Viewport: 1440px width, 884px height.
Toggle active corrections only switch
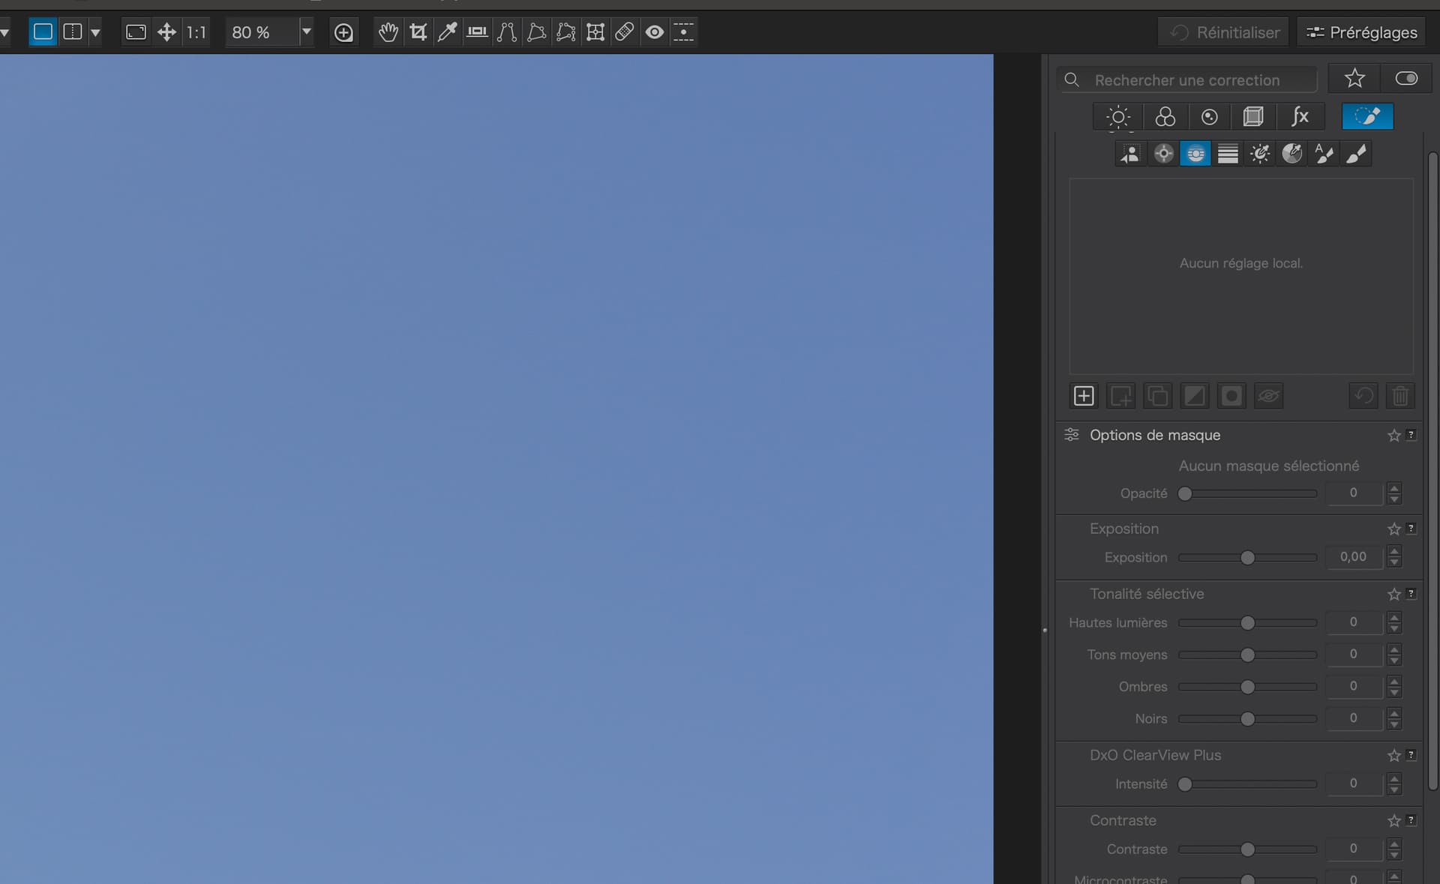click(1406, 79)
